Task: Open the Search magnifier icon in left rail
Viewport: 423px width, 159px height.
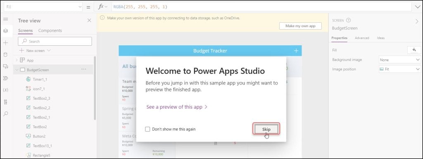Action: point(6,114)
